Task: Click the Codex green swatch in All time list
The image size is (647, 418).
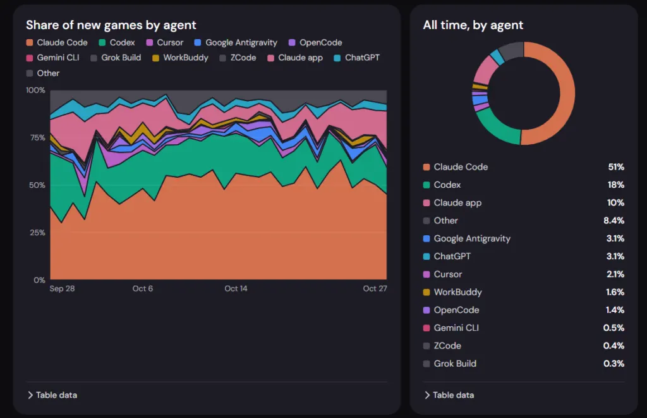Action: click(x=426, y=185)
